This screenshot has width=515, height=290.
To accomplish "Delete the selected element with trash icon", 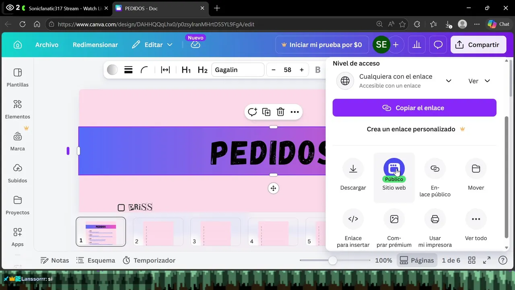I will tap(280, 112).
